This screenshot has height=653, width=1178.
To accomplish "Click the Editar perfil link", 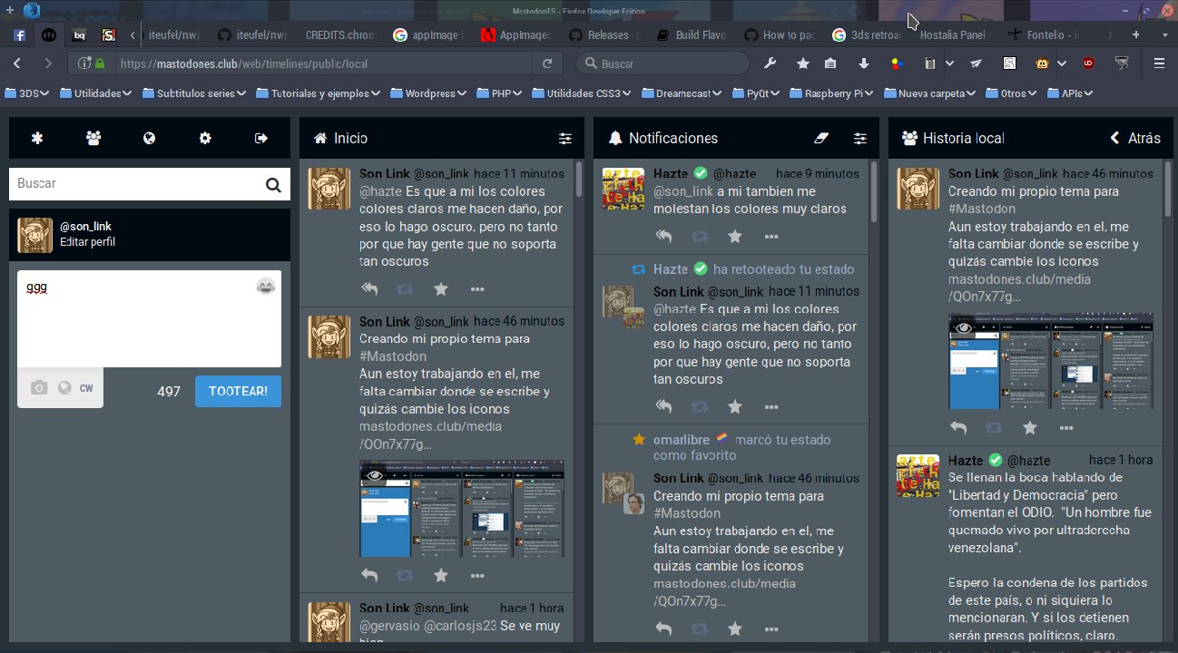I will pos(87,242).
